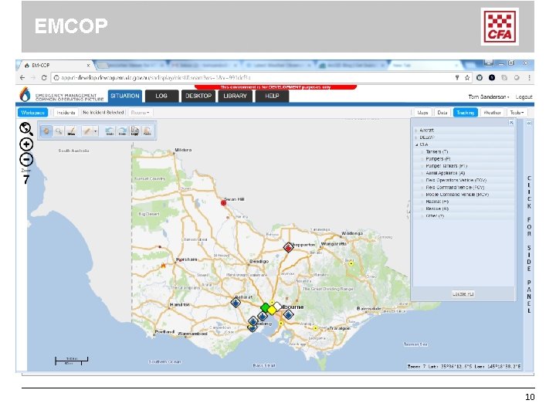The image size is (556, 417).
Task: Switch to the EM-COP browser tab
Action: tap(55, 66)
